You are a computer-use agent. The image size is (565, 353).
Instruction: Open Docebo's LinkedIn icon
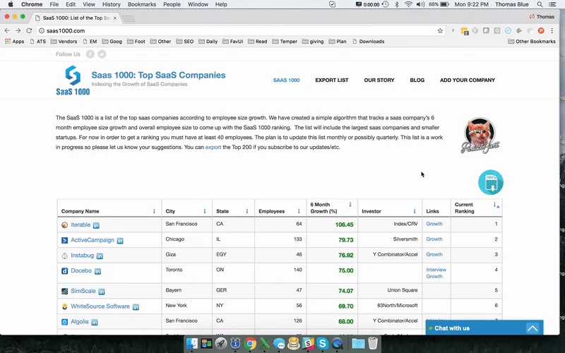pos(97,271)
